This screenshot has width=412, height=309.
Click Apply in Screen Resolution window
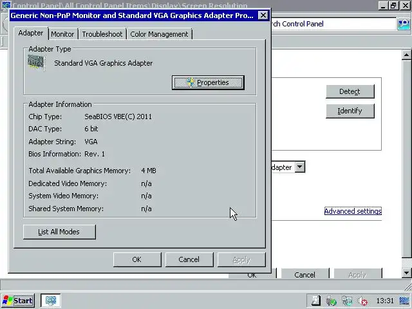[357, 274]
